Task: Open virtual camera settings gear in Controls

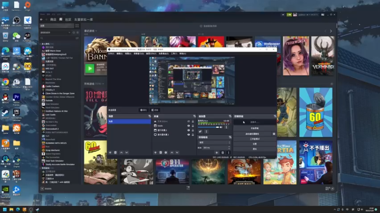Action: 274,134
